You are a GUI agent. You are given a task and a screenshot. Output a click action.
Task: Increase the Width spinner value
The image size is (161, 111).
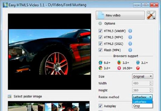(x=151, y=82)
